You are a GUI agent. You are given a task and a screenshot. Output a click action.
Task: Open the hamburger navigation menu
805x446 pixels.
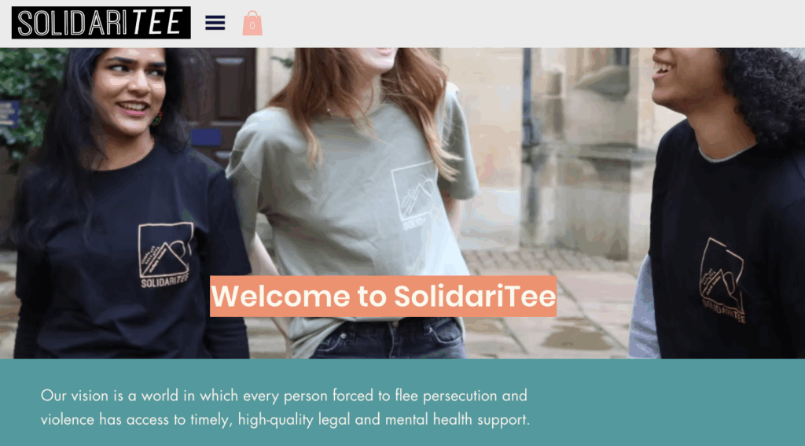(x=215, y=23)
